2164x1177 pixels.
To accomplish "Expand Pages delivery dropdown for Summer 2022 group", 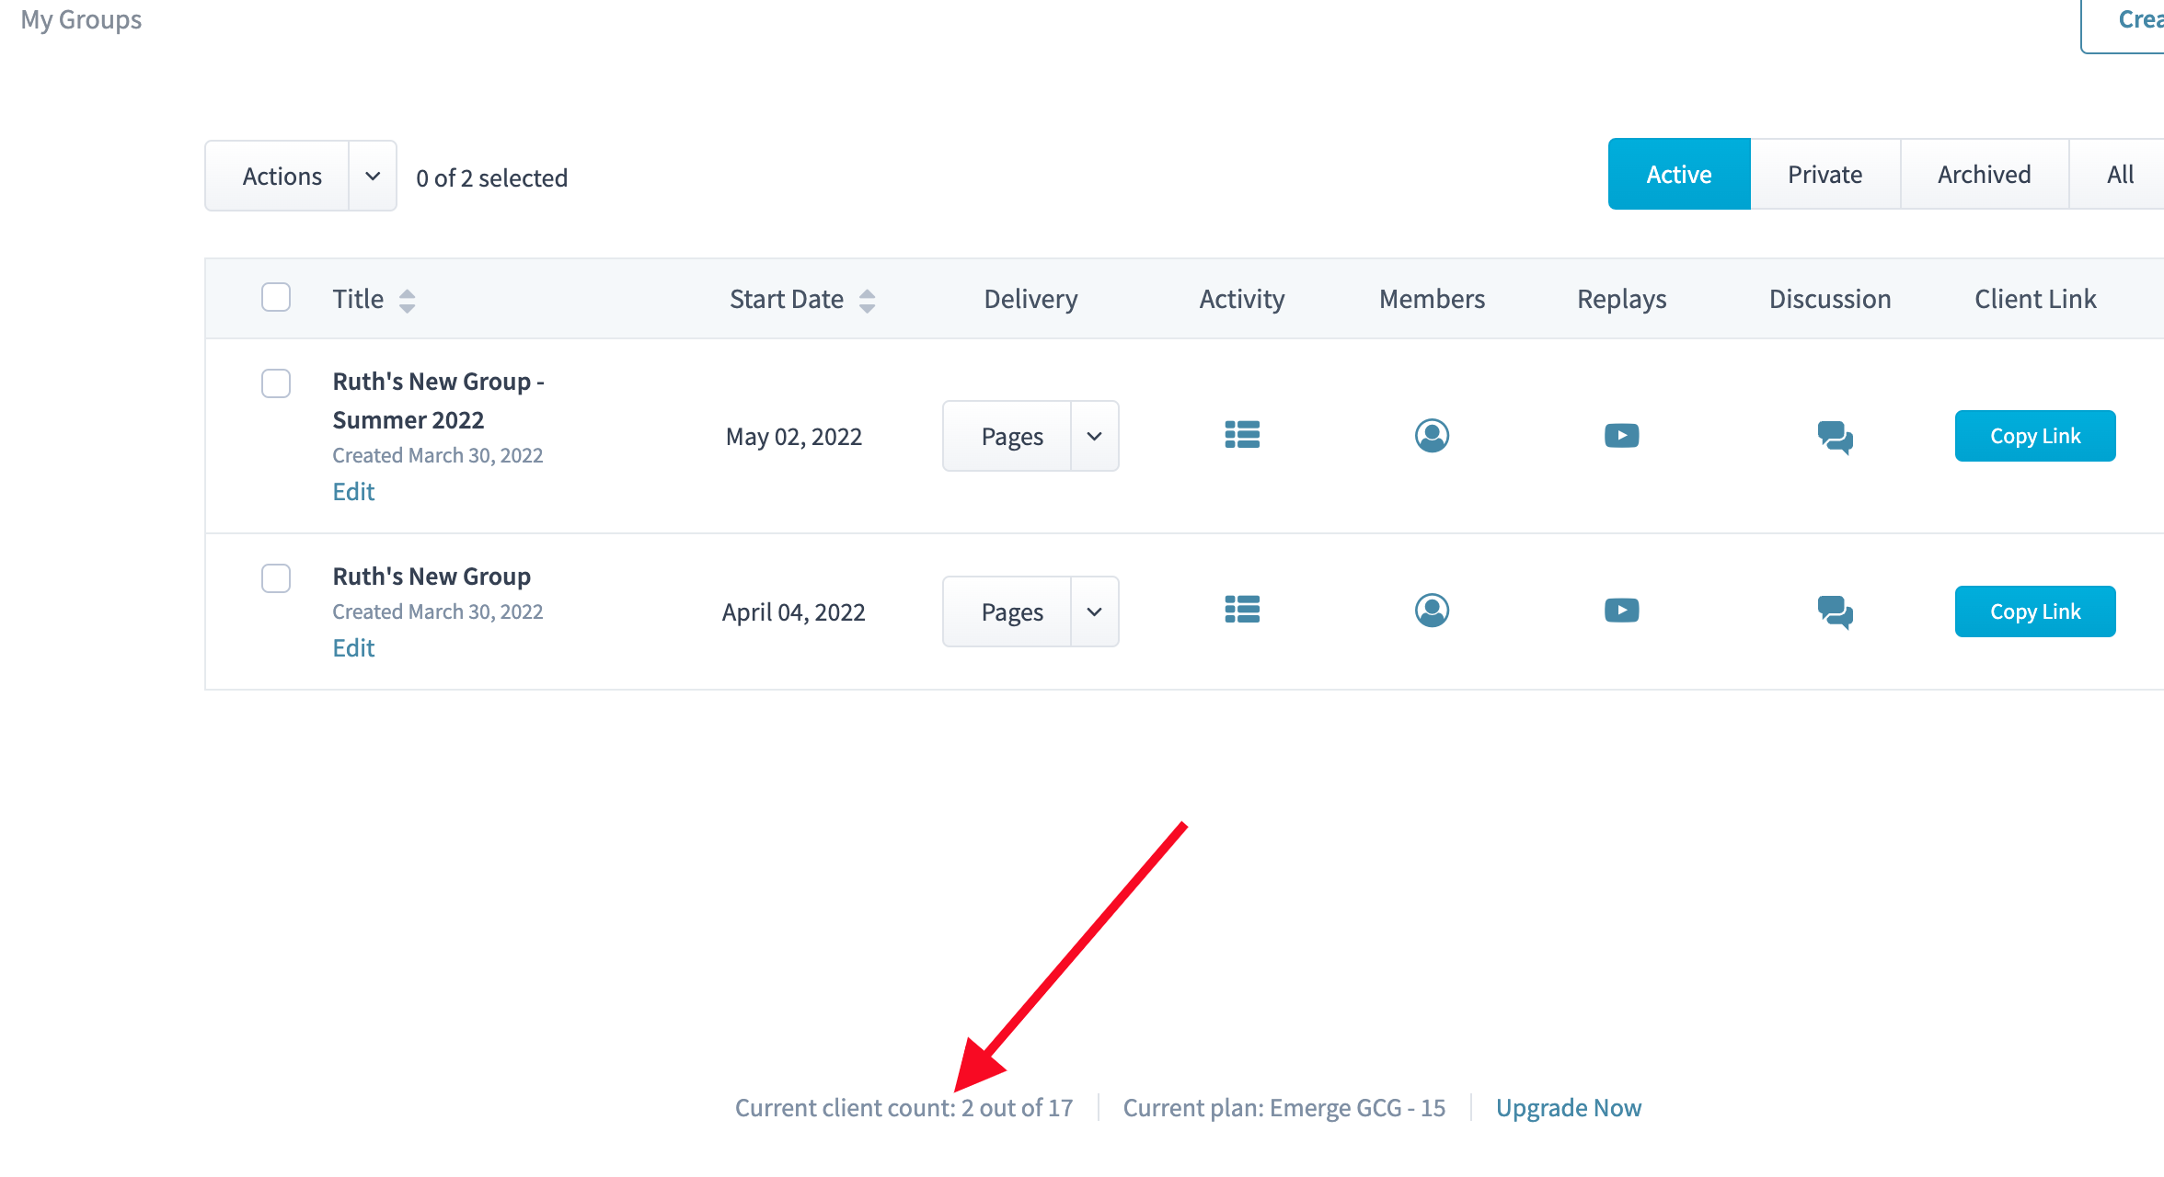I will (x=1094, y=436).
